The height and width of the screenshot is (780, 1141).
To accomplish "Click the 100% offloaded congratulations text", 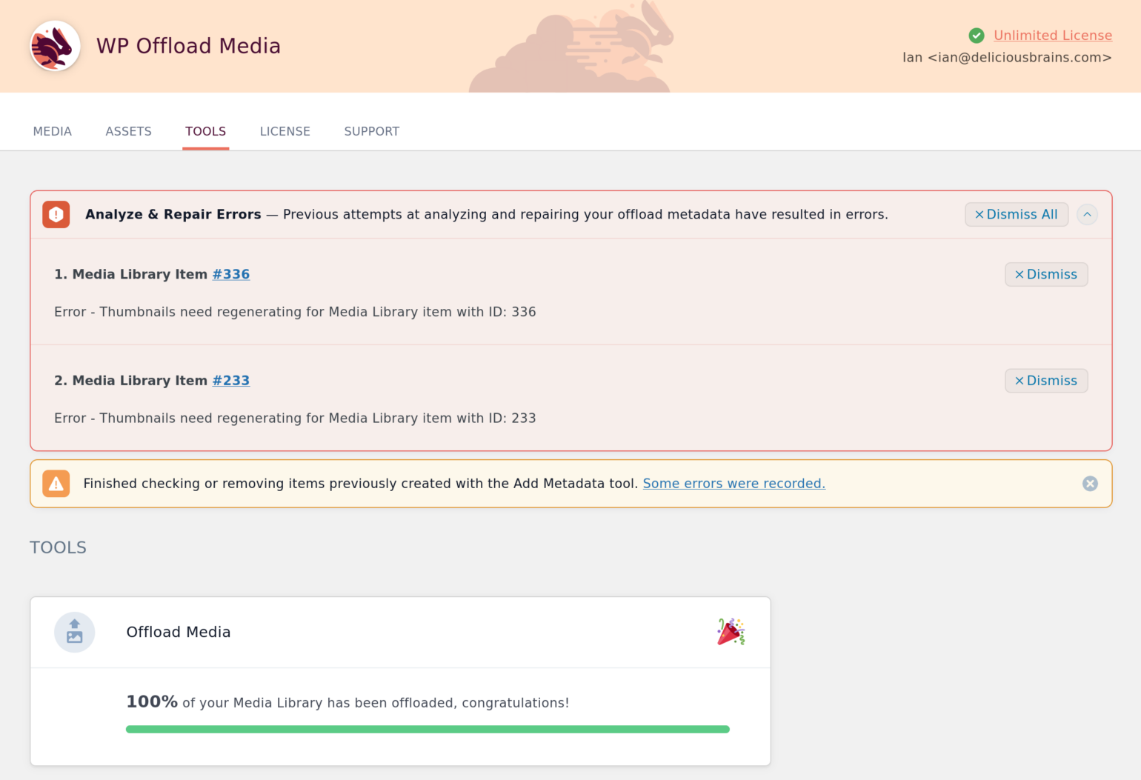I will tap(347, 702).
